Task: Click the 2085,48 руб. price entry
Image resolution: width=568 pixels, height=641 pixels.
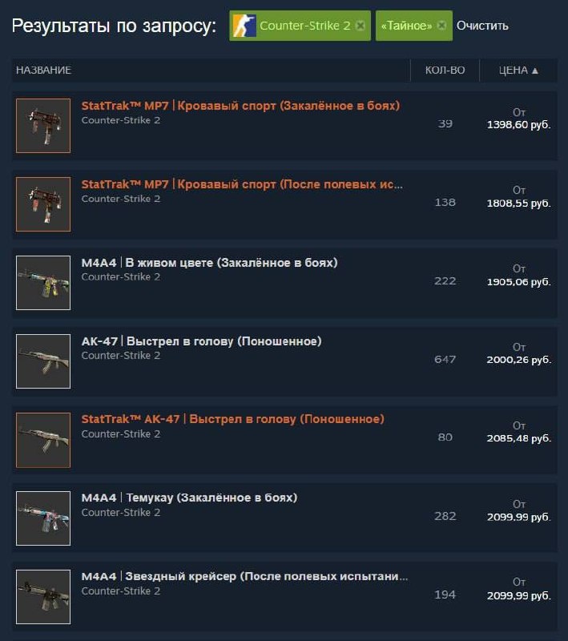Action: (x=518, y=438)
